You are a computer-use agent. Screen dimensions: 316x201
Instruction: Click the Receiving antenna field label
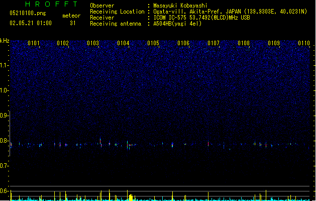coord(116,24)
